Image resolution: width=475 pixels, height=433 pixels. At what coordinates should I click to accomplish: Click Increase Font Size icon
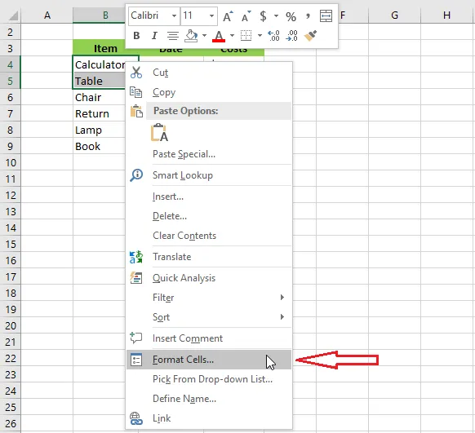pos(228,16)
